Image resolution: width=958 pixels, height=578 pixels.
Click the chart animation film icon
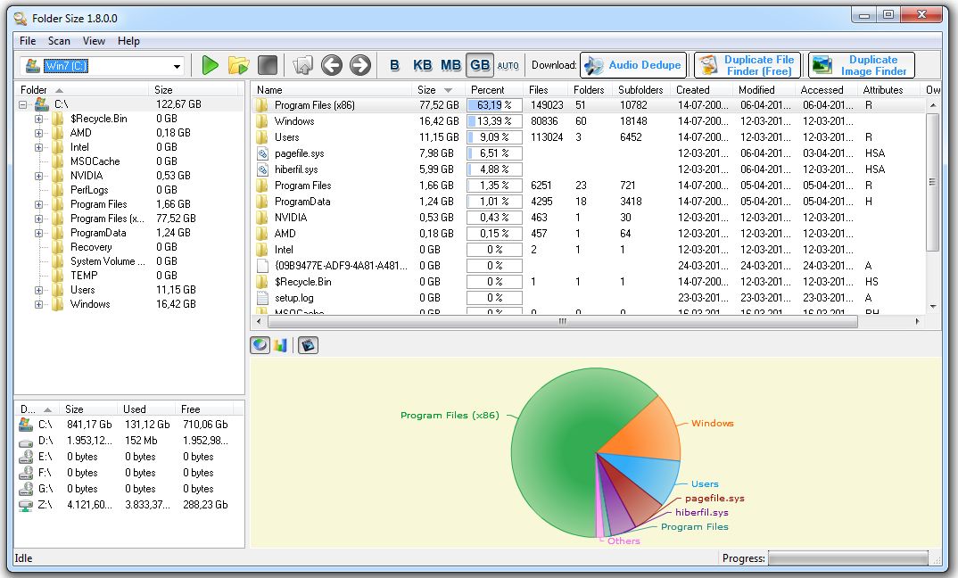pos(307,345)
